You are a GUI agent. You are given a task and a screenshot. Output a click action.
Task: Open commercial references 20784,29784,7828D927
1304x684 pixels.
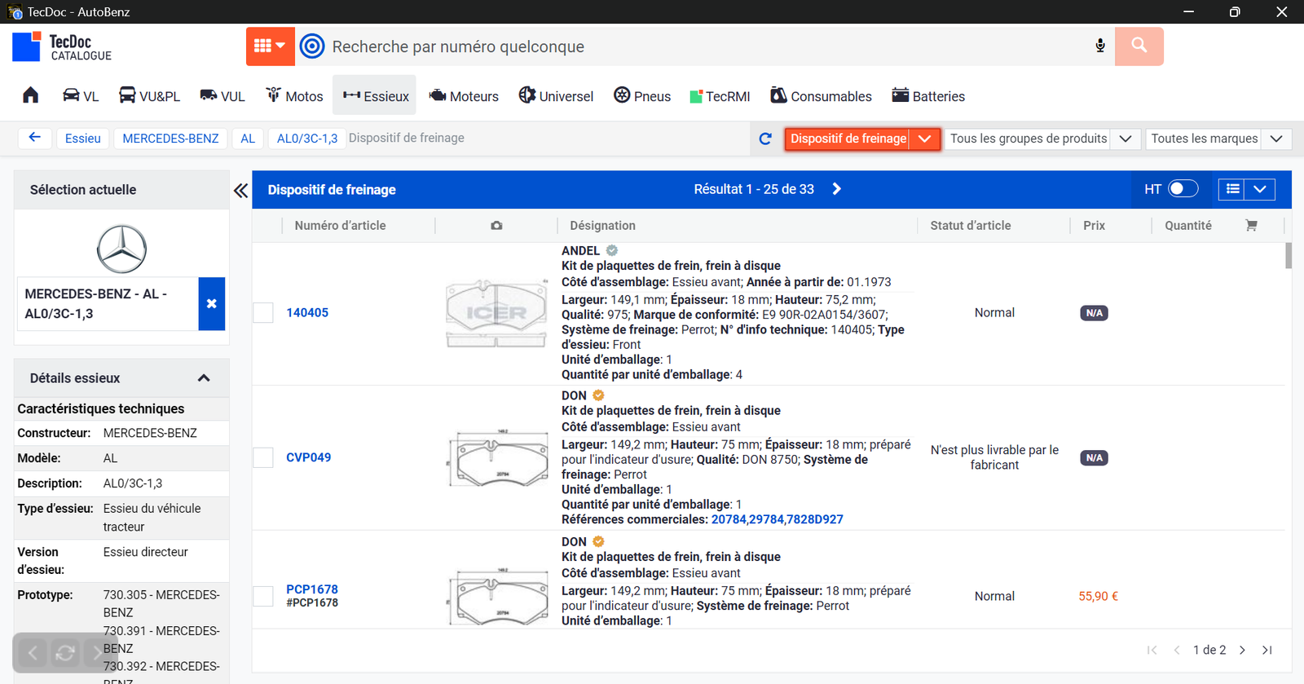[x=778, y=520]
